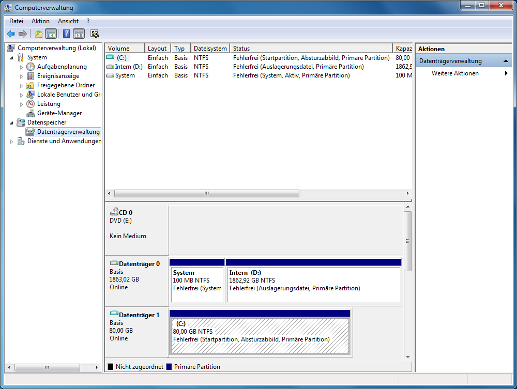This screenshot has height=389, width=517.
Task: Click the tree pane horizontal scrollbar thumb
Action: click(47, 367)
